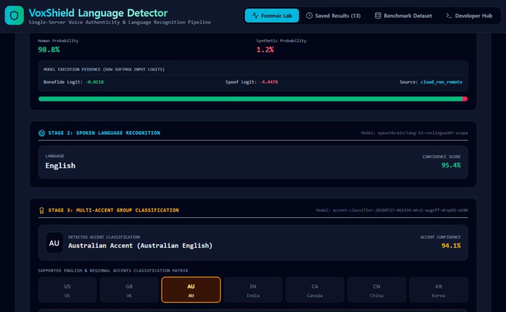Click the 94.1% accent confidence value
The width and height of the screenshot is (506, 312).
pos(451,245)
